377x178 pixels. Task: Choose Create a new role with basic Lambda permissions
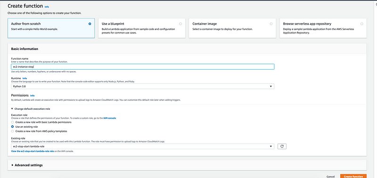click(13, 122)
